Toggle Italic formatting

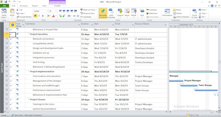(39, 16)
